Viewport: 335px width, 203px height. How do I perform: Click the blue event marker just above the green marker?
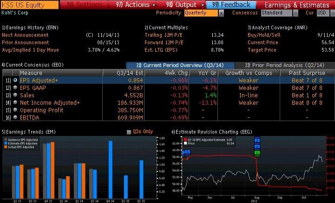[257, 147]
